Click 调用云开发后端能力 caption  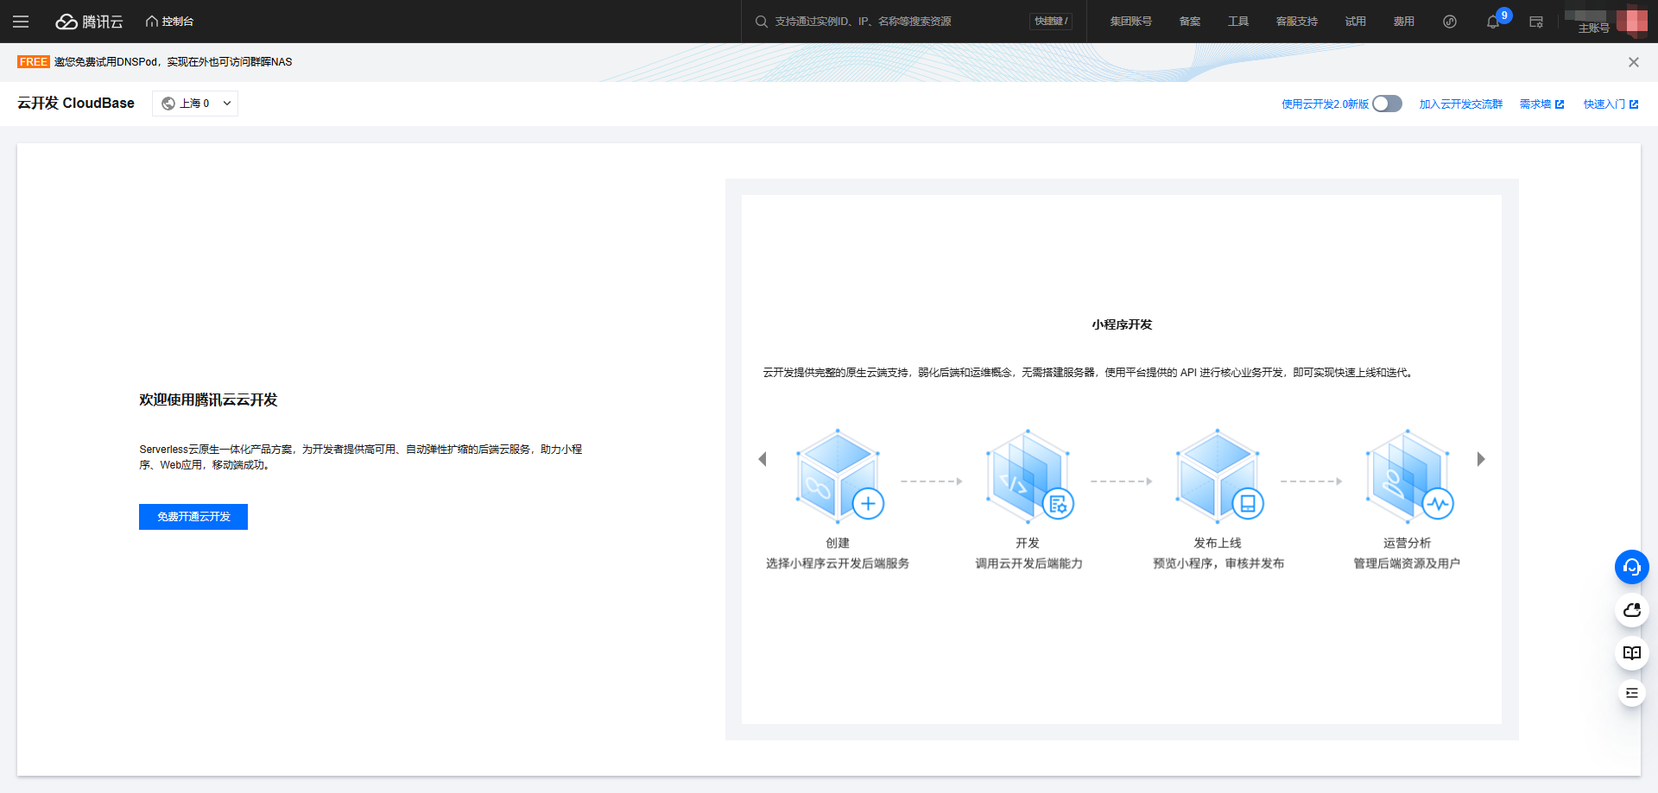click(1028, 563)
